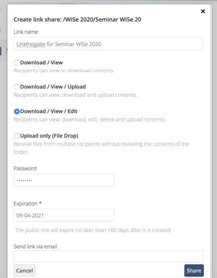Click the "Password" field label

click(x=25, y=168)
